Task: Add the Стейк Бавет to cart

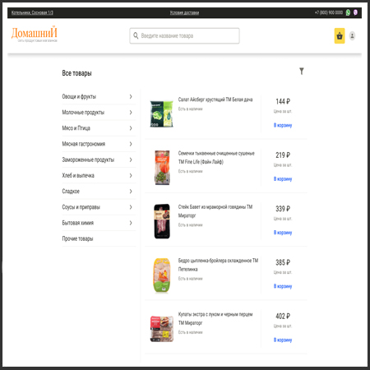Action: tap(283, 233)
